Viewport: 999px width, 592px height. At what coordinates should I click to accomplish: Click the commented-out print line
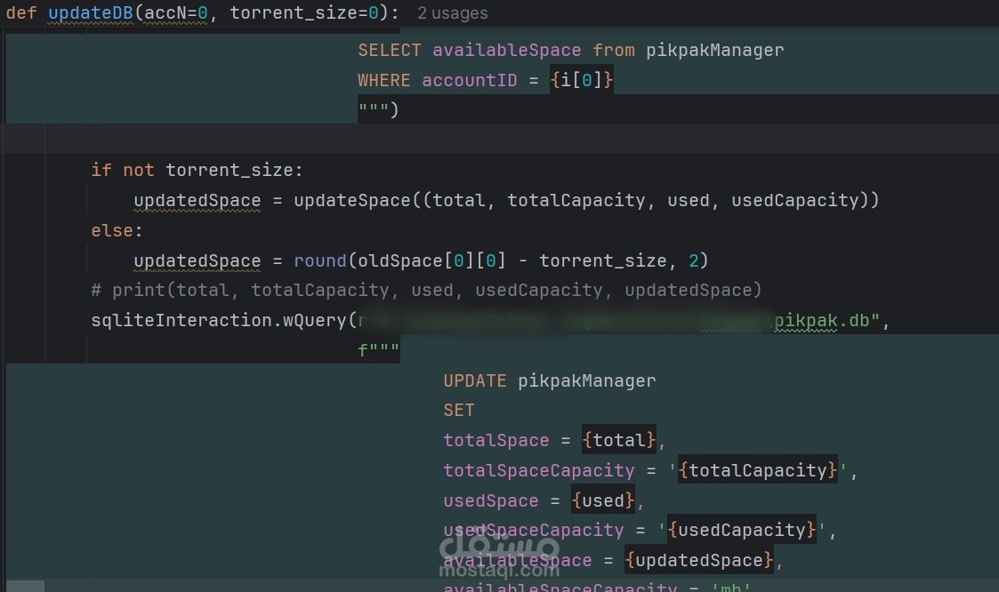click(426, 291)
